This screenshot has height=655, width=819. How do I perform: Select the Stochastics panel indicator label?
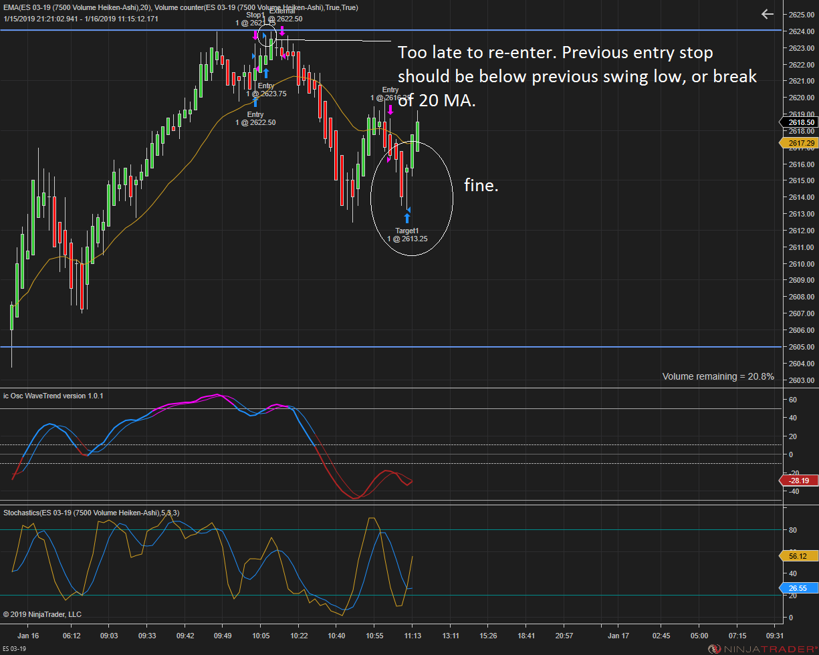[91, 513]
